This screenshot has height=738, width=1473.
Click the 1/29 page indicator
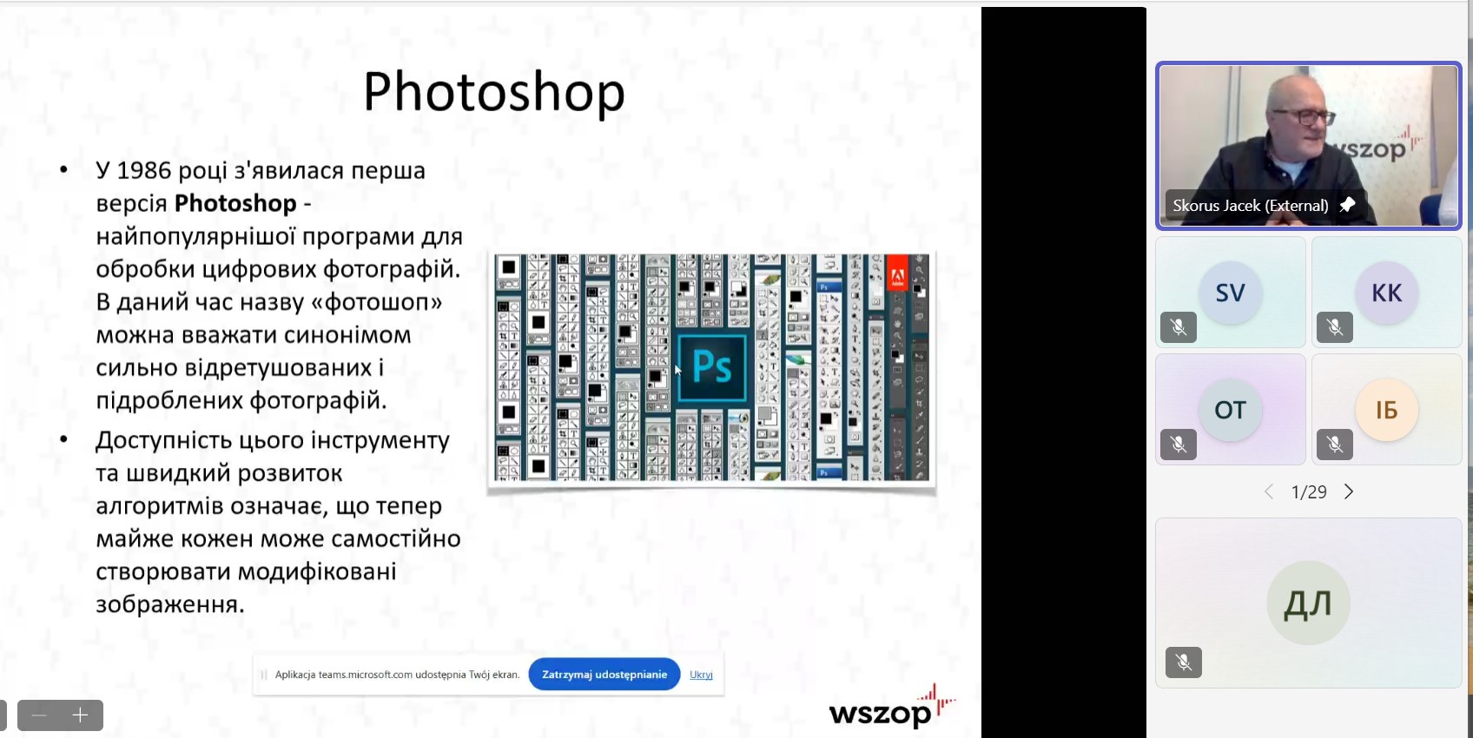[x=1309, y=492]
